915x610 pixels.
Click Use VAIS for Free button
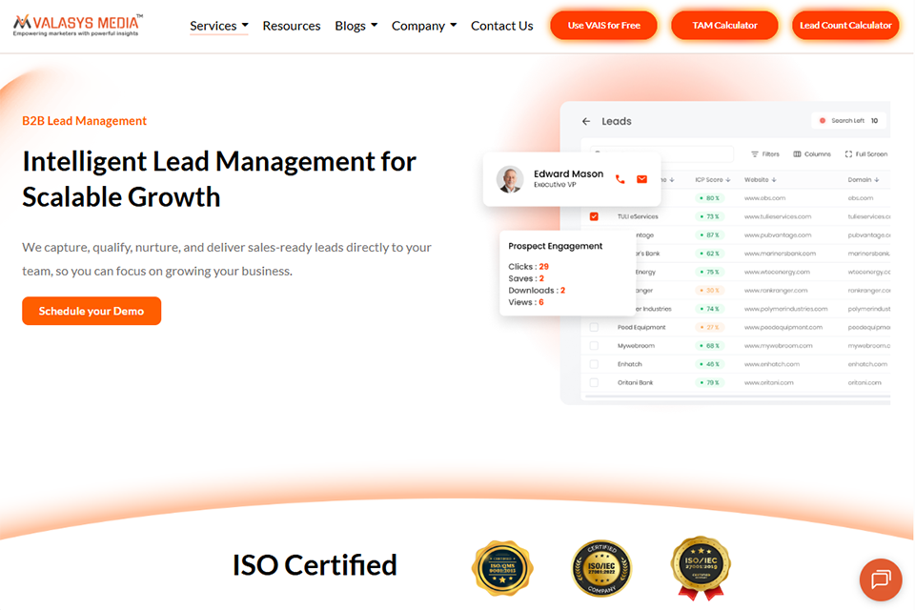pyautogui.click(x=603, y=25)
